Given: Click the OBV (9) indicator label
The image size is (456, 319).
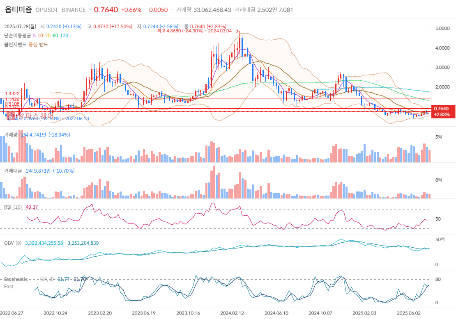Looking at the screenshot, I should click(13, 243).
